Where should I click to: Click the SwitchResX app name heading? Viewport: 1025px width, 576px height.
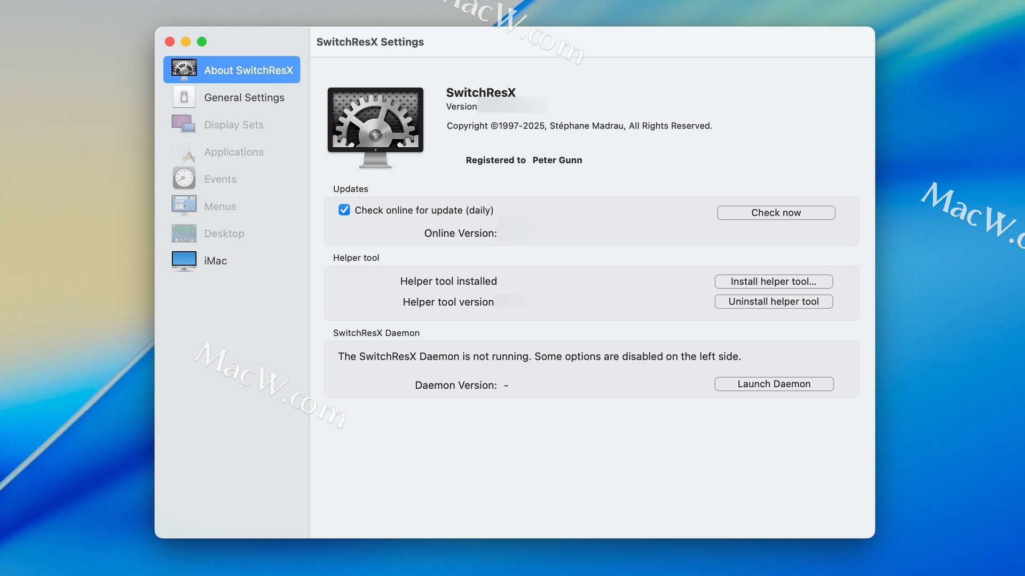pos(481,93)
